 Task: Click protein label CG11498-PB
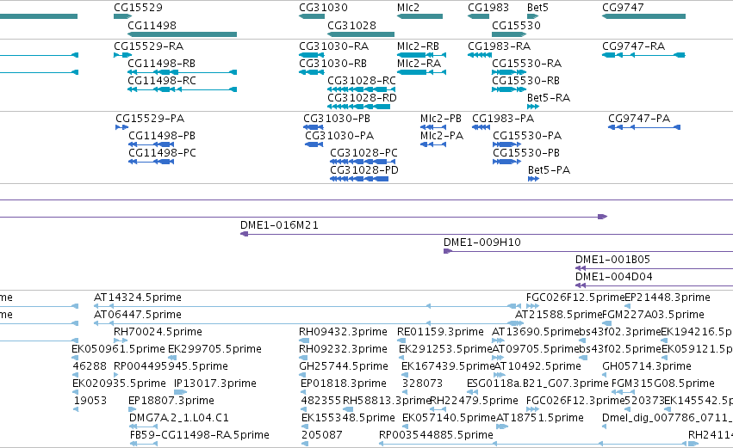(162, 136)
